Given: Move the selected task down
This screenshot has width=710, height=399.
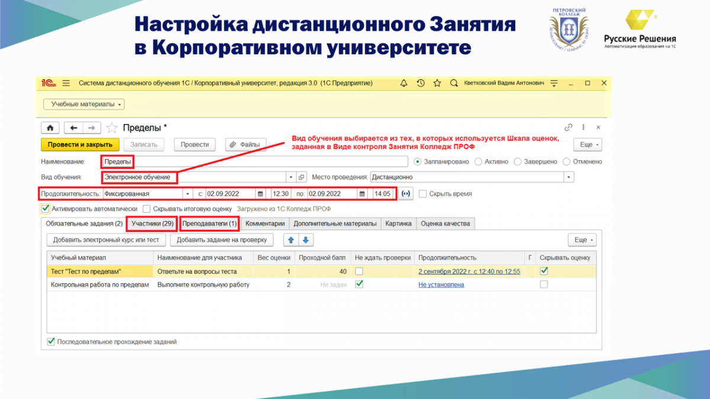Looking at the screenshot, I should [x=306, y=240].
